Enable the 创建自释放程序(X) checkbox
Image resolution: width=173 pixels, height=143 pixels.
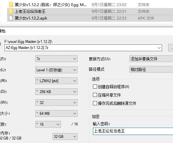point(95,87)
